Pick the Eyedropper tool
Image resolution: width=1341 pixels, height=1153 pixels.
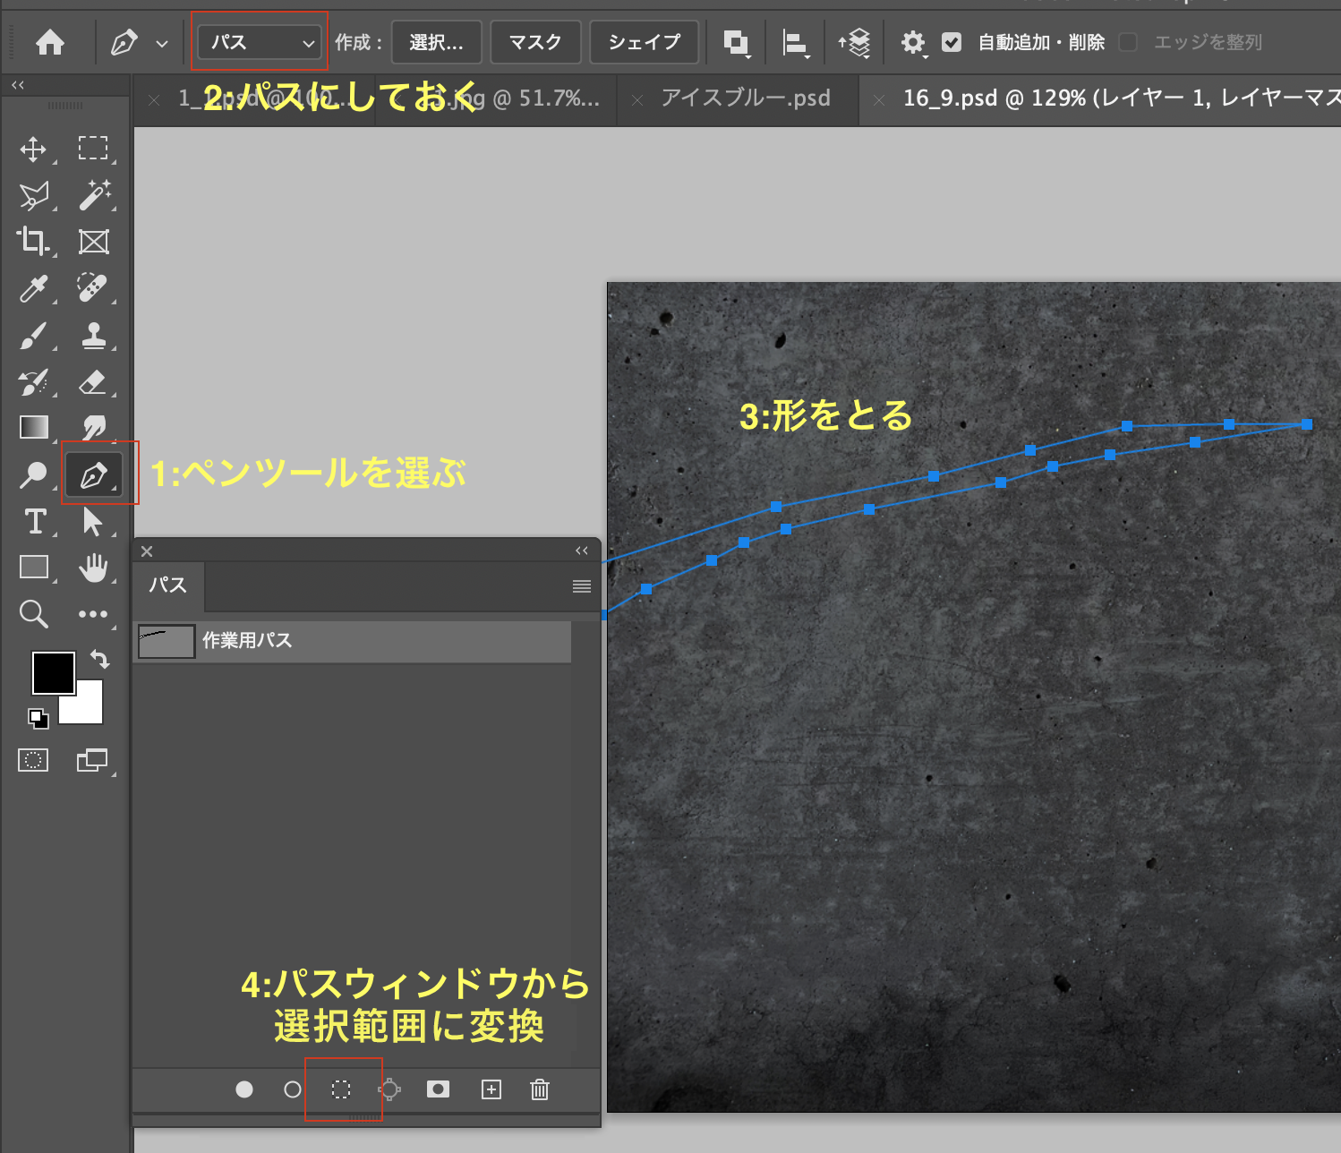click(33, 288)
